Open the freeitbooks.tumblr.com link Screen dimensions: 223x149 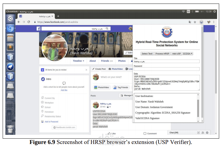(x=64, y=127)
